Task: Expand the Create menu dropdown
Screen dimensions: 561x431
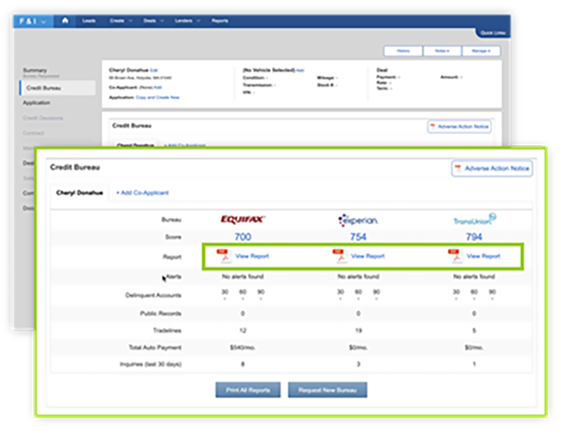Action: pyautogui.click(x=121, y=21)
